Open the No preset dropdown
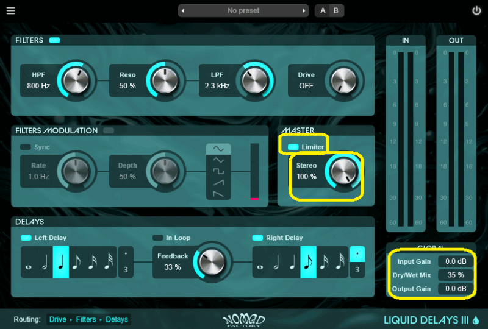The height and width of the screenshot is (329, 488). pyautogui.click(x=243, y=10)
